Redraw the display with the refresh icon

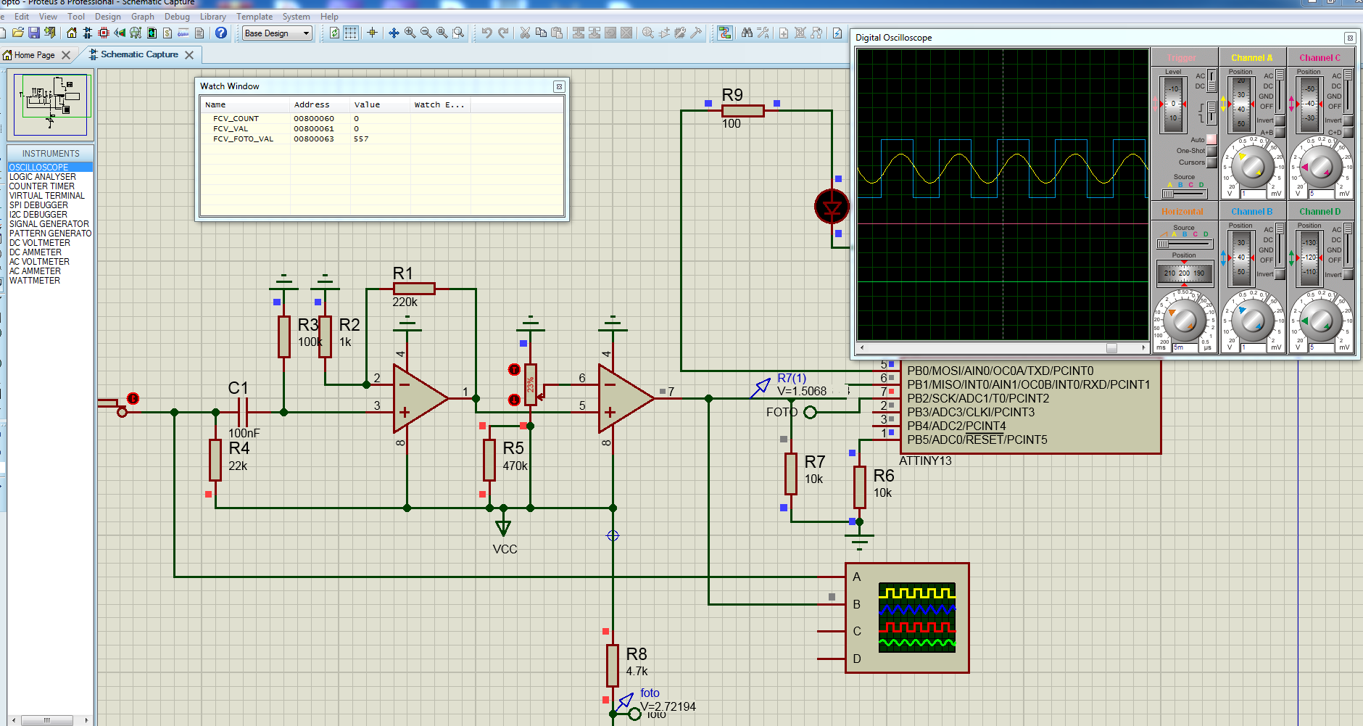coord(334,33)
